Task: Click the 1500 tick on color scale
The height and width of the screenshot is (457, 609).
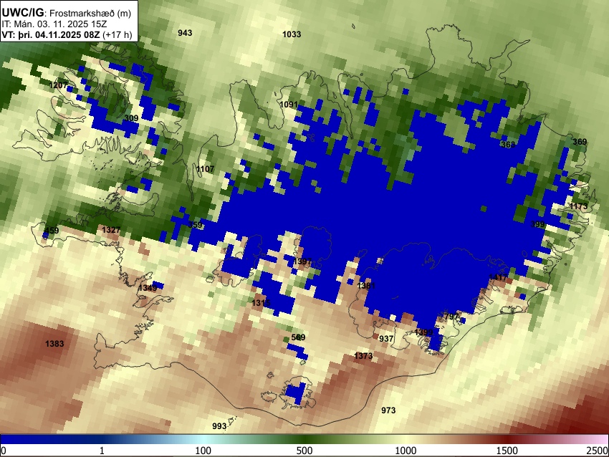Action: (507, 451)
